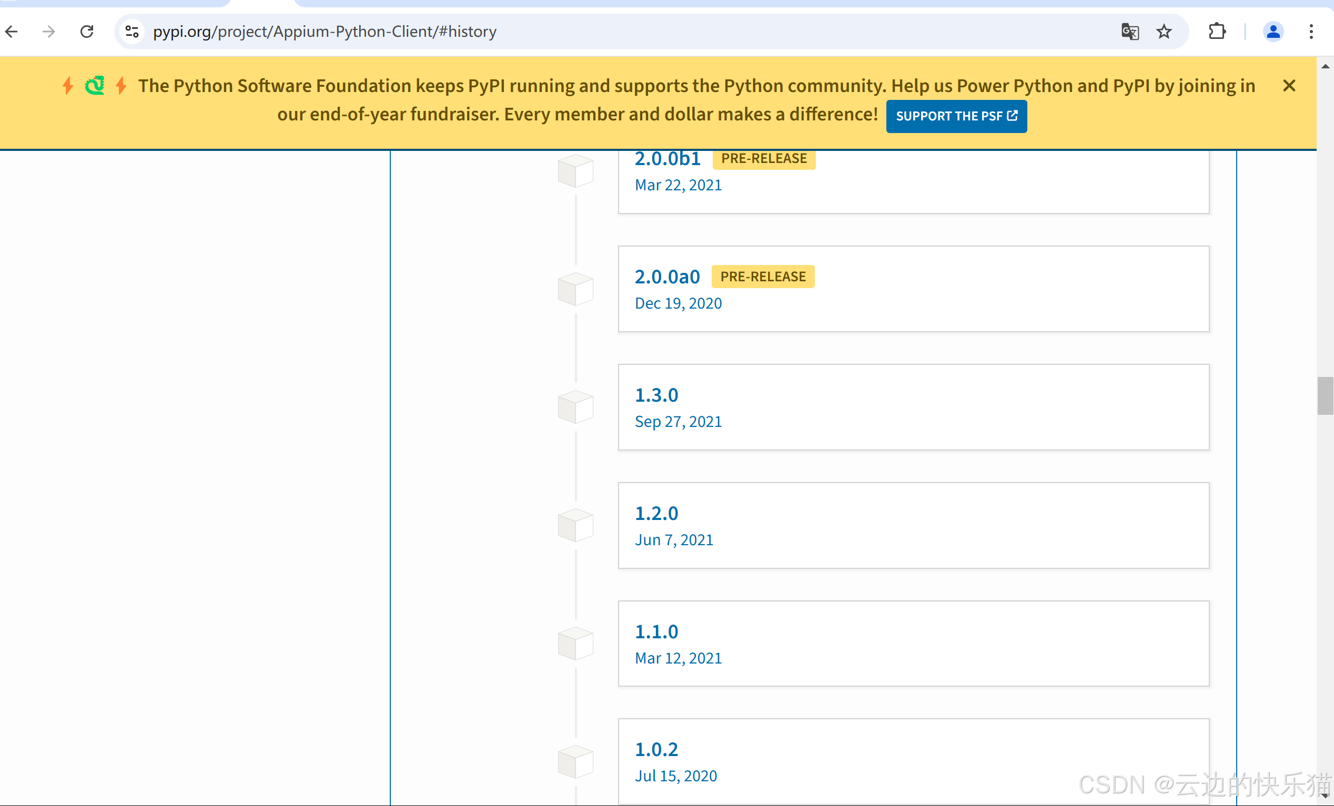The width and height of the screenshot is (1334, 806).
Task: Open the Chrome three-dot menu
Action: click(1311, 32)
